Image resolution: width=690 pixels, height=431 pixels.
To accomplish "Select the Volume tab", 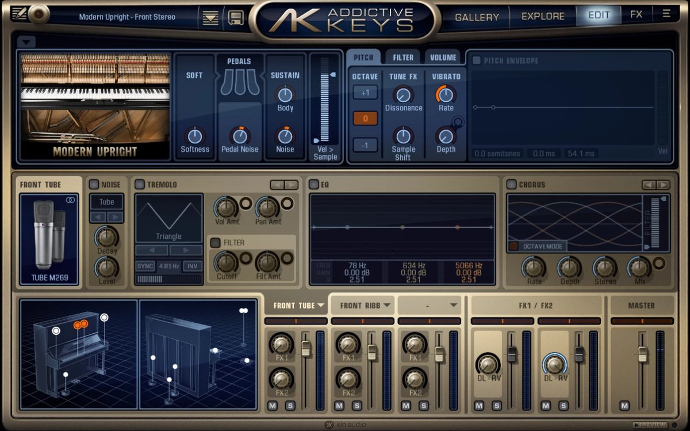I will (443, 58).
